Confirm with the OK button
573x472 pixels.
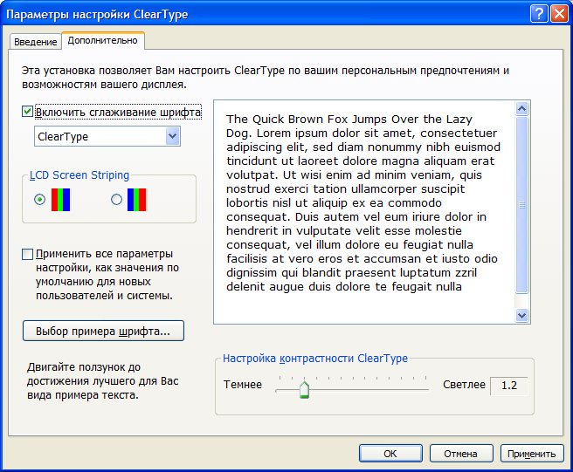[390, 454]
